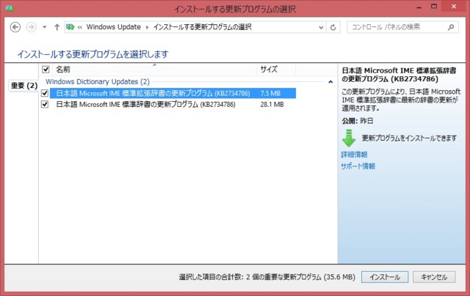This screenshot has height=296, width=470.
Task: Click the 7.5 MB size cell
Action: tap(270, 93)
